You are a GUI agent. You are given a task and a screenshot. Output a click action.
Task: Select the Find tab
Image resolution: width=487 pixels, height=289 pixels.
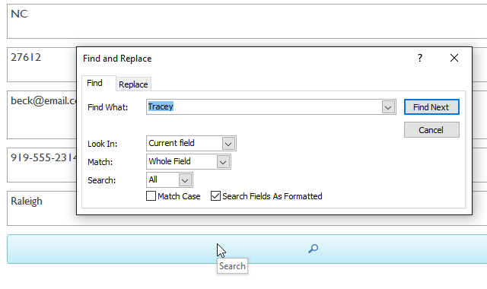tap(94, 83)
